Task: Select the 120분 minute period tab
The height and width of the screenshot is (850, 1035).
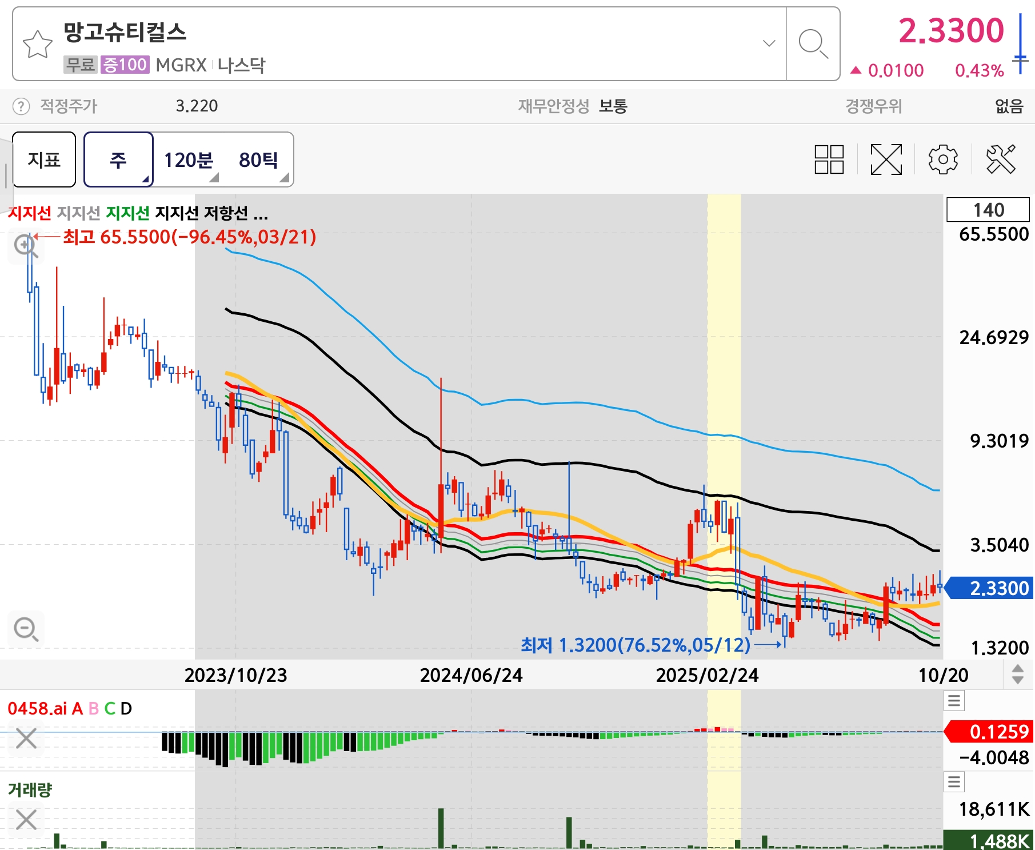Action: 189,160
